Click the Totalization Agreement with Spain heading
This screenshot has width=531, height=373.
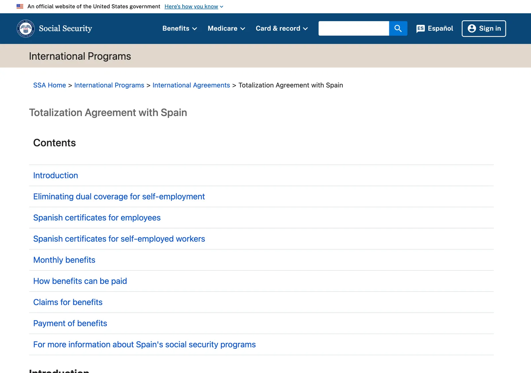[108, 113]
